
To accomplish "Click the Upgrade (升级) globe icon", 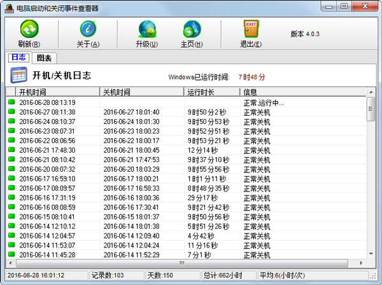I will (146, 30).
